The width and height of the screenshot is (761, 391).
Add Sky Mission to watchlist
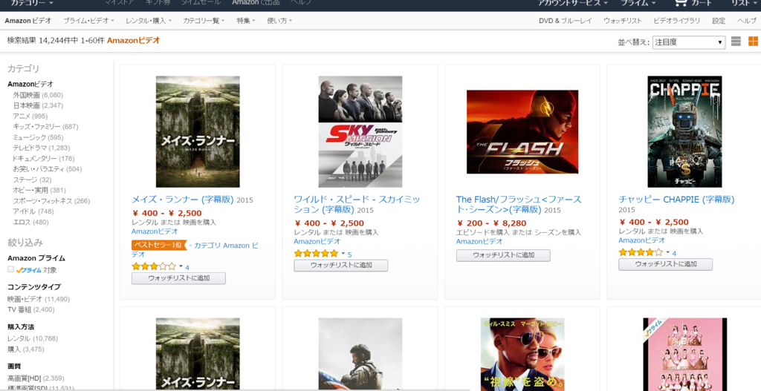tap(340, 265)
